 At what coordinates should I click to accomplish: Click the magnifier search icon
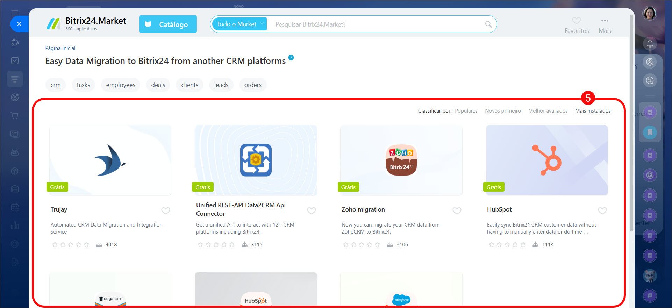pyautogui.click(x=488, y=24)
